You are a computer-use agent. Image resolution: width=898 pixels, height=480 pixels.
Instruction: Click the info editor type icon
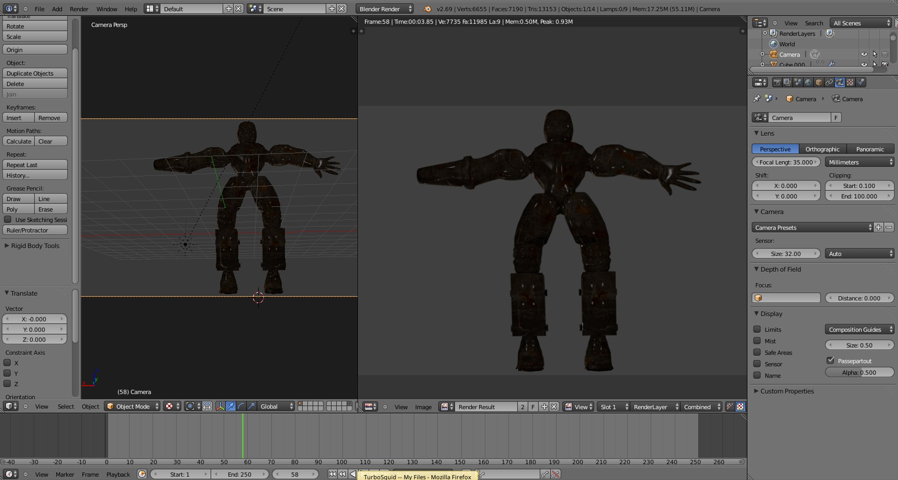(10, 9)
